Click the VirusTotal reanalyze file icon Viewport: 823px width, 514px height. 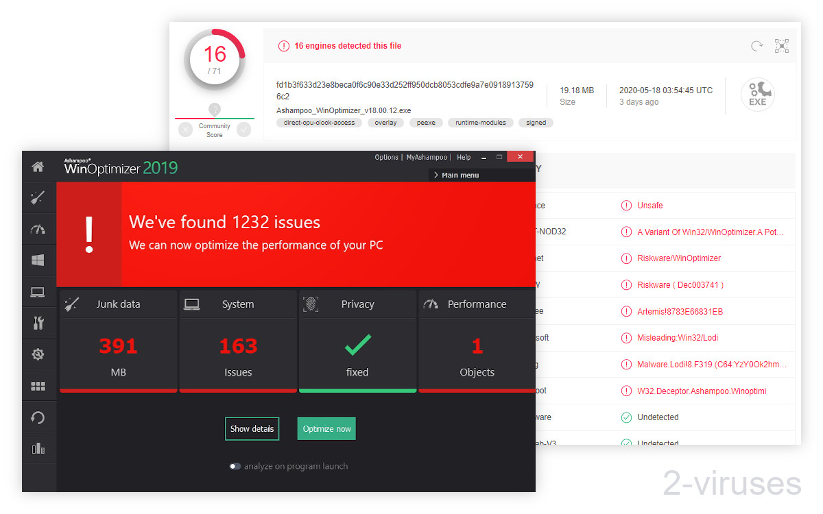coord(756,46)
